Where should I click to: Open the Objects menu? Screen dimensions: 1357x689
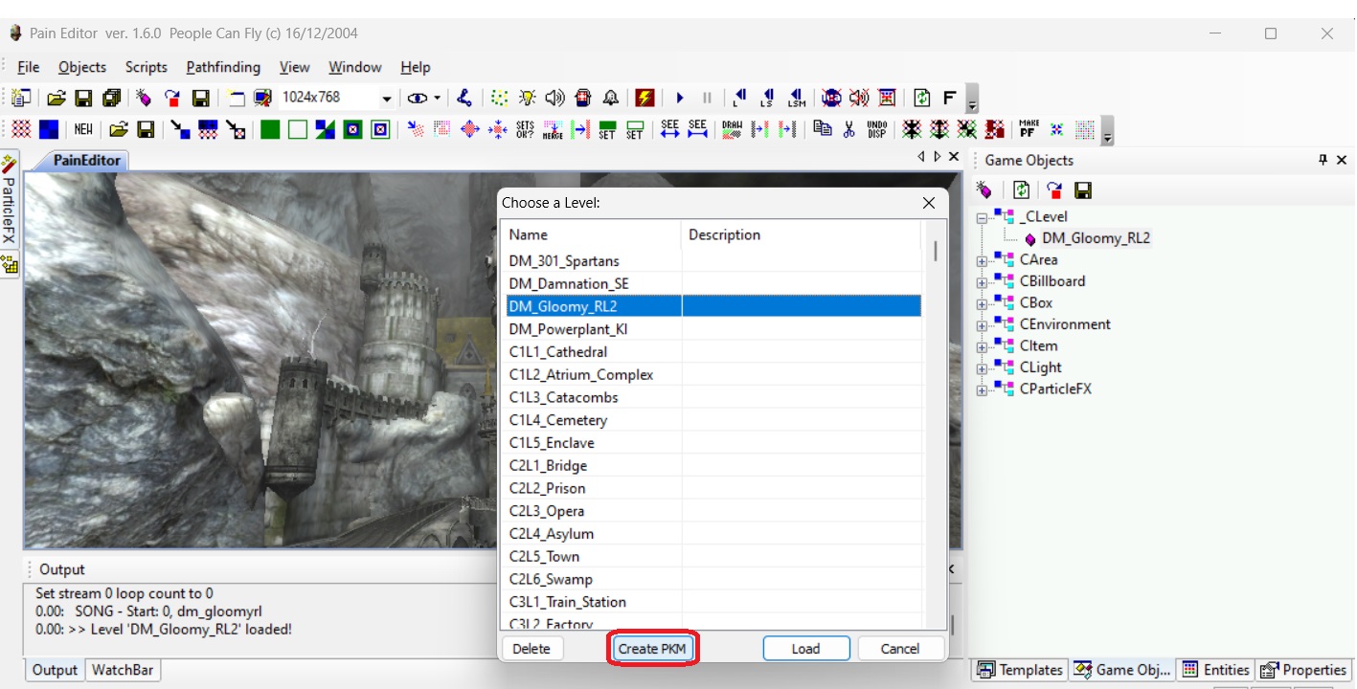click(82, 67)
